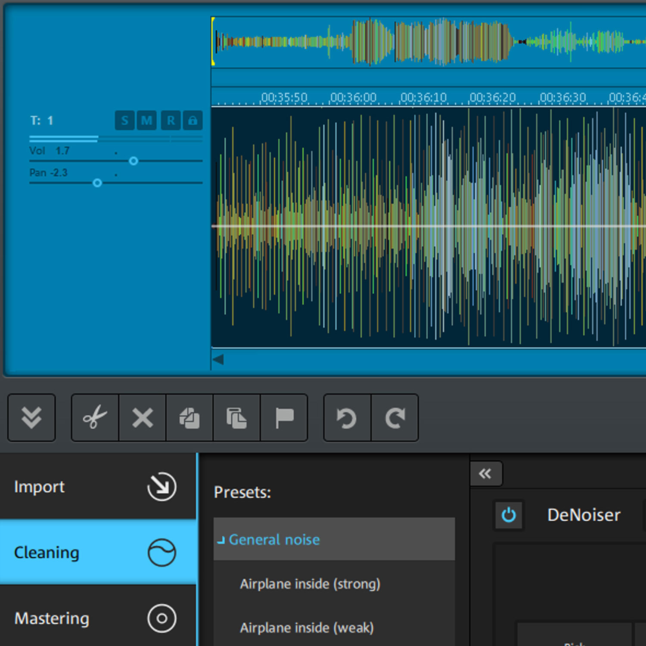
Task: Mute track 1 with the M button
Action: 147,121
